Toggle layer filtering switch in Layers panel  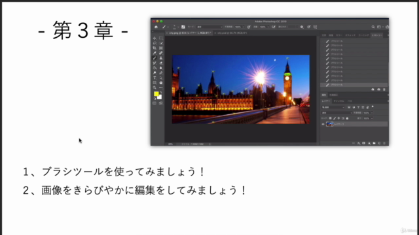(x=373, y=106)
